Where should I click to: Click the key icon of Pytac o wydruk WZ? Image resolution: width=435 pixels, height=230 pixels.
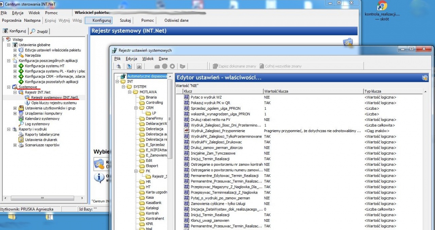coord(186,97)
